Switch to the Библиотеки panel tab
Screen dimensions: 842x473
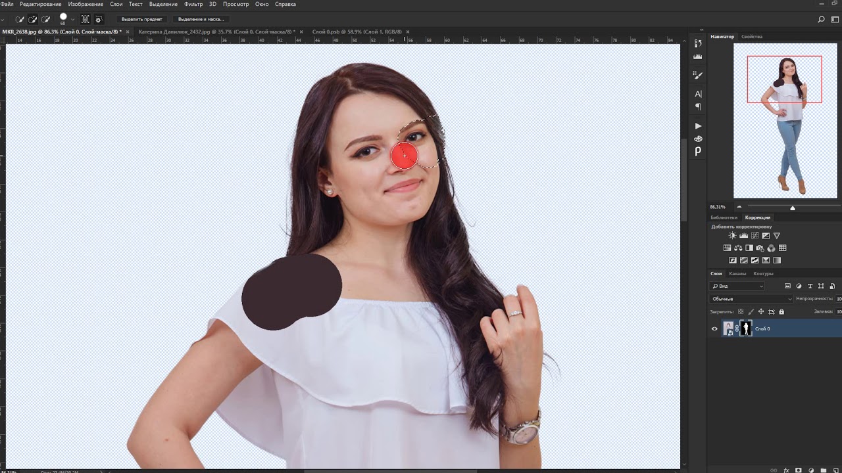724,217
